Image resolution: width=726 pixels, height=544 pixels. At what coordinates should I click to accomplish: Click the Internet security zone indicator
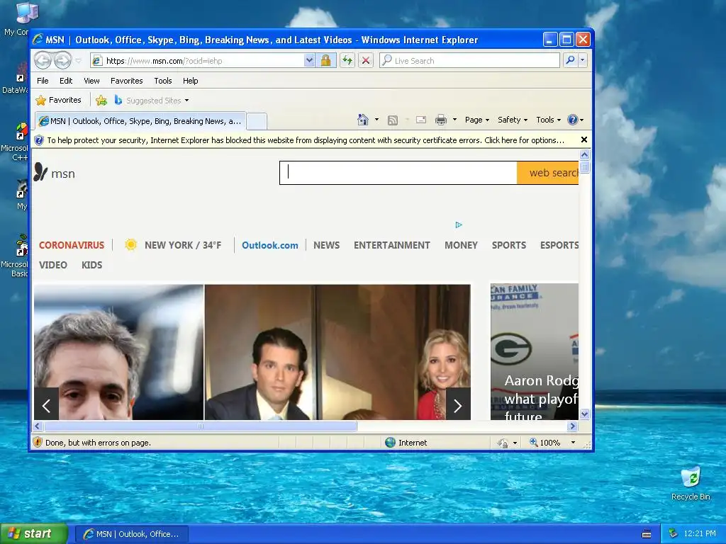406,443
